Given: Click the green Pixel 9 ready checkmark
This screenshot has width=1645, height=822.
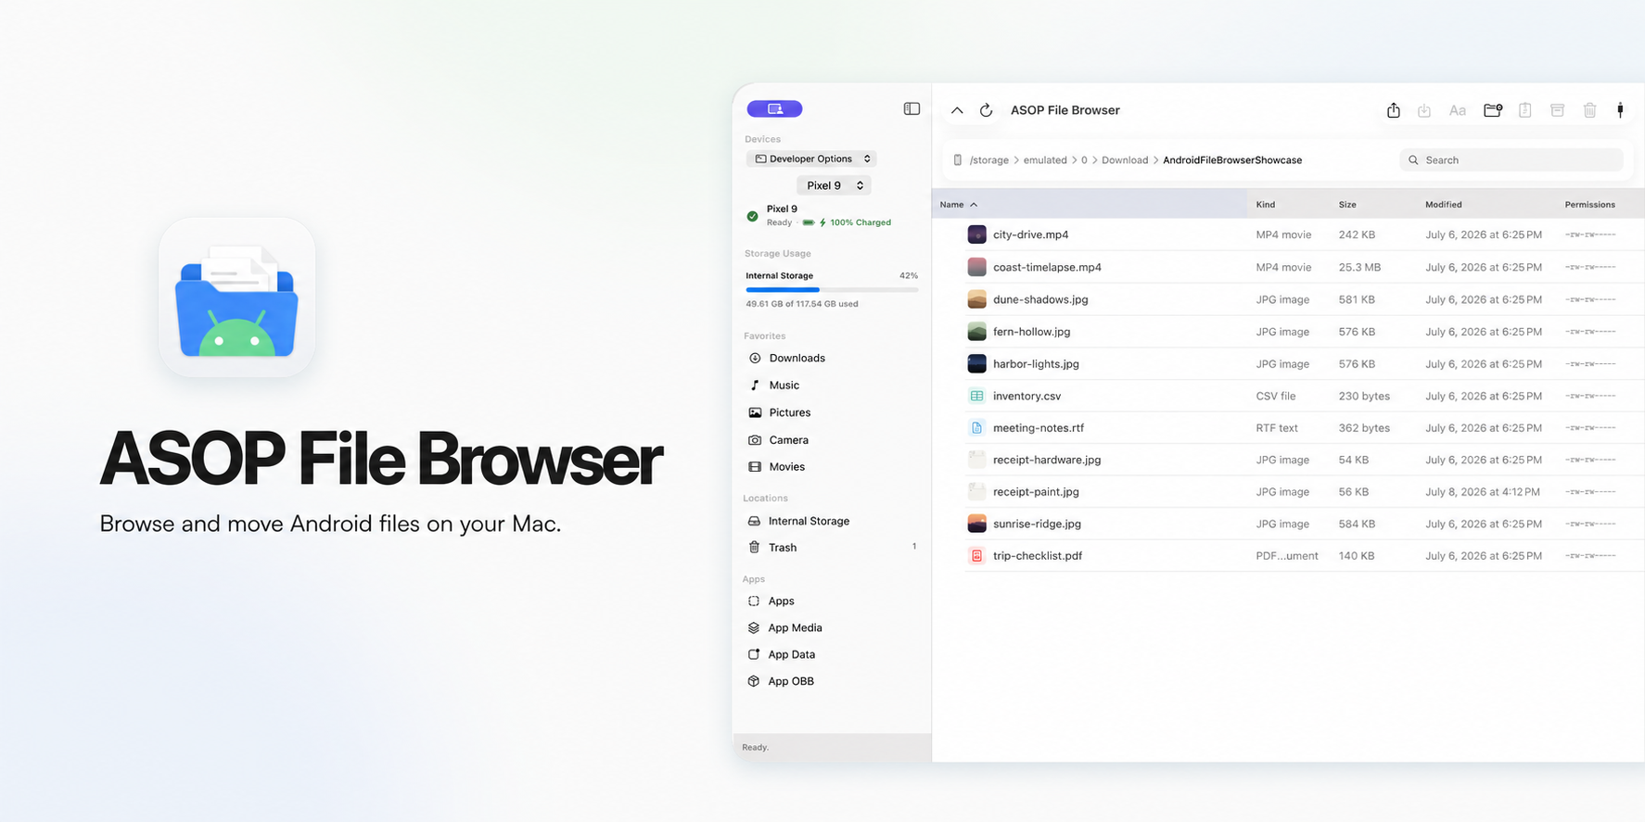Looking at the screenshot, I should [x=752, y=216].
